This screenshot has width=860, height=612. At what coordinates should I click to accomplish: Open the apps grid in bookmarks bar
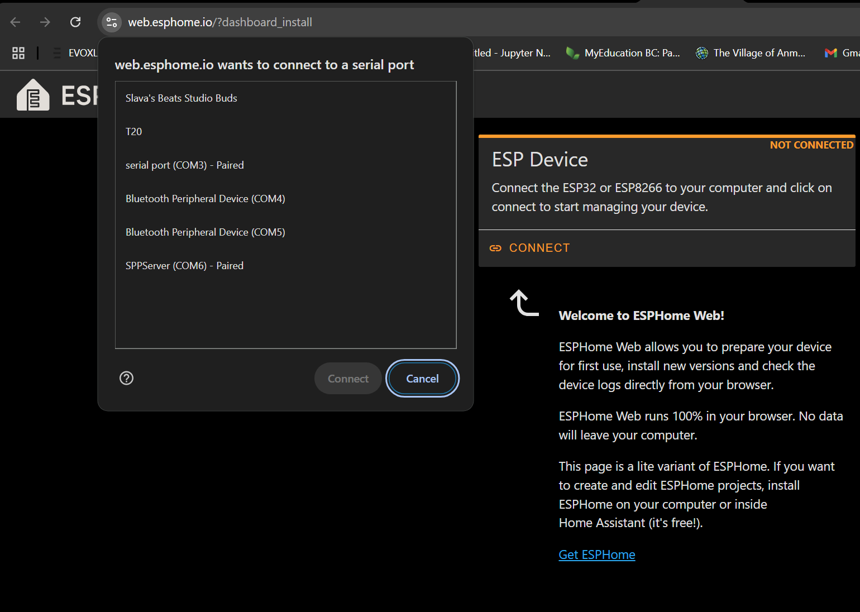pos(18,53)
